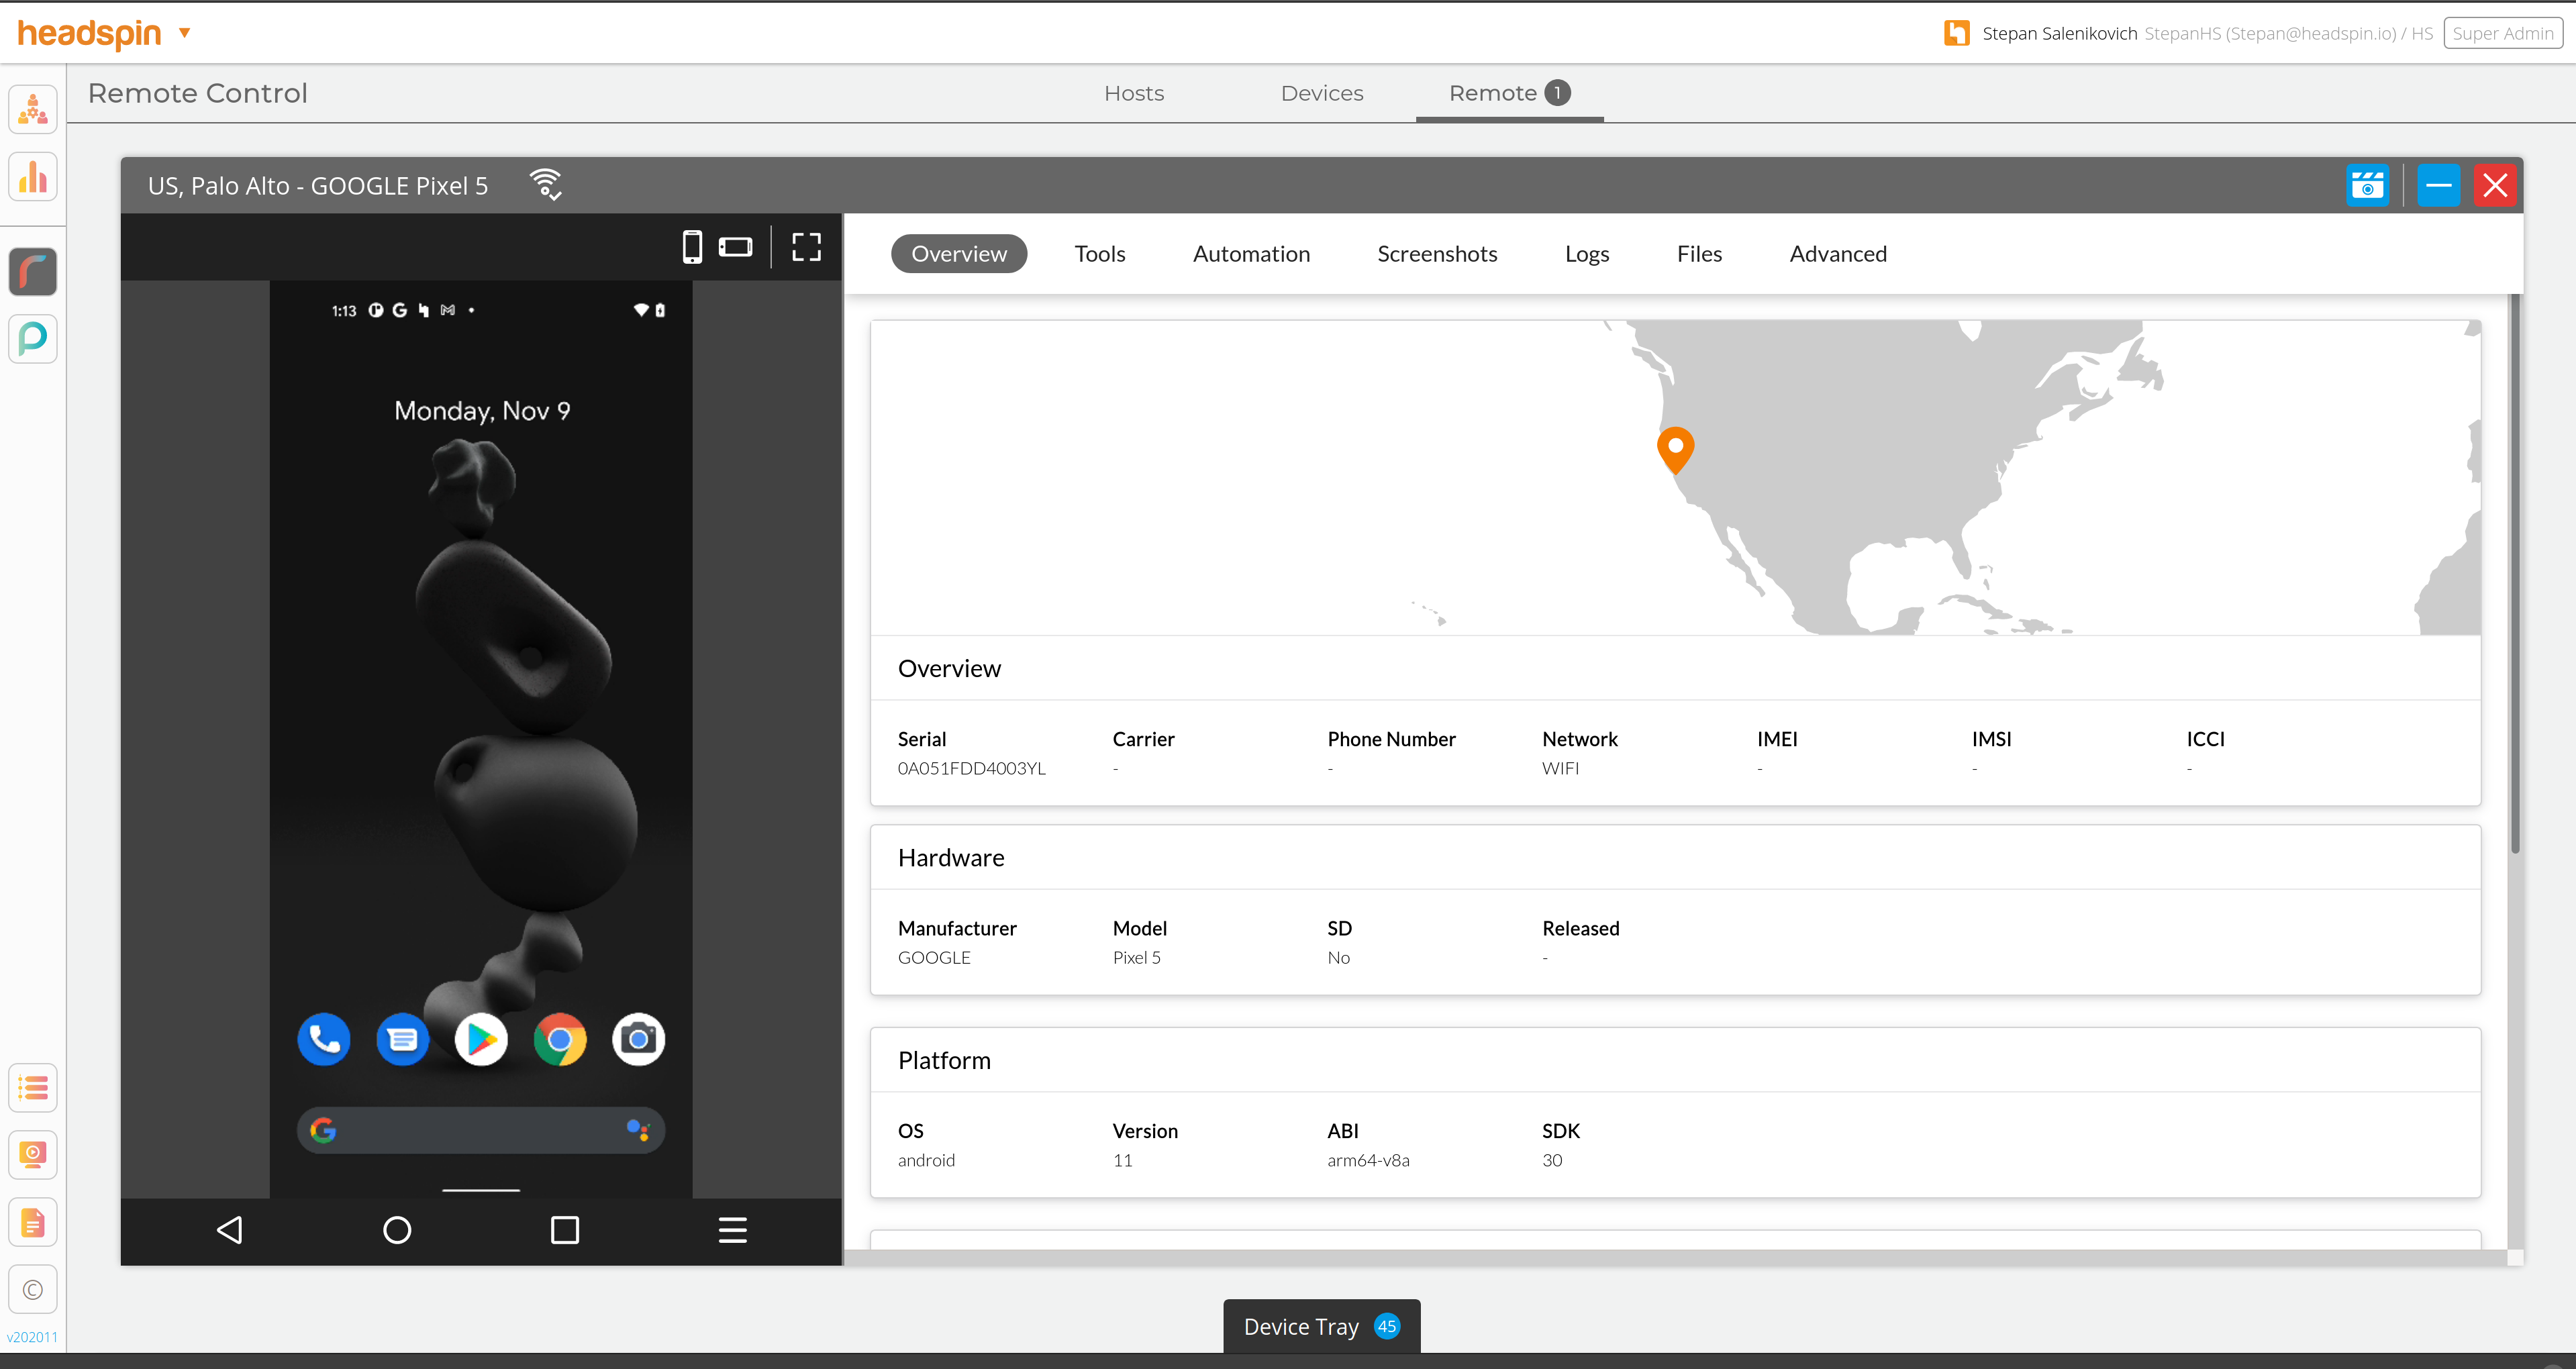Click the orange Palo Alto map pin
This screenshot has height=1369, width=2576.
click(x=1675, y=448)
